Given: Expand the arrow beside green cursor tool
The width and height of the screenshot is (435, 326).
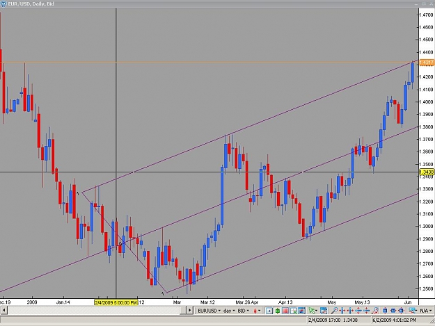Looking at the screenshot, I should [316, 311].
